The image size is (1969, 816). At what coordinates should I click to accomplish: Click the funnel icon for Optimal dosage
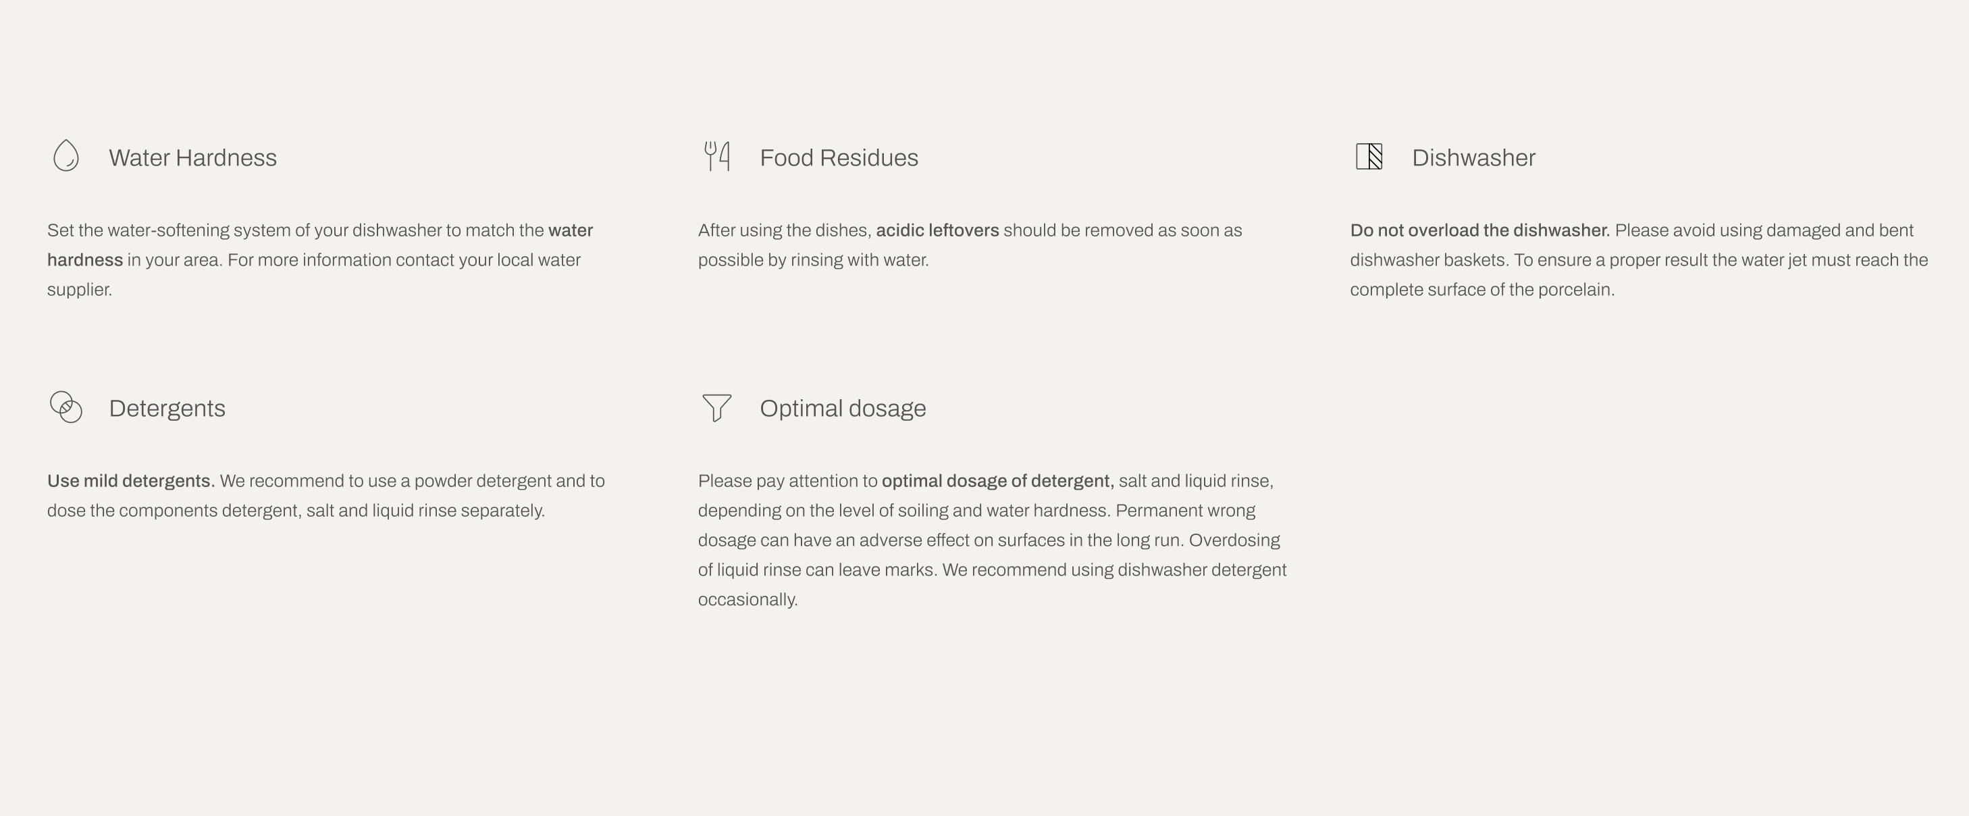click(x=717, y=407)
